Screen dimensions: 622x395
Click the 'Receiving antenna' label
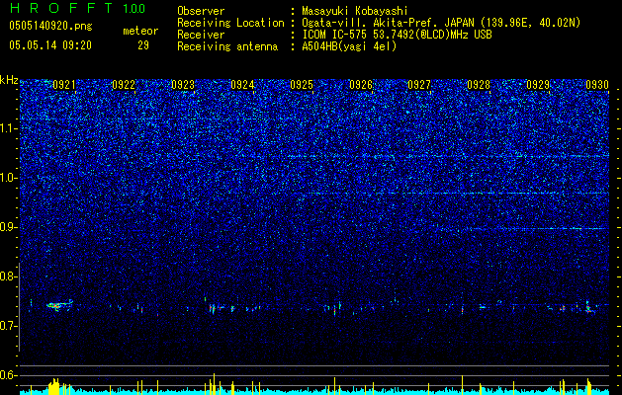(x=227, y=46)
